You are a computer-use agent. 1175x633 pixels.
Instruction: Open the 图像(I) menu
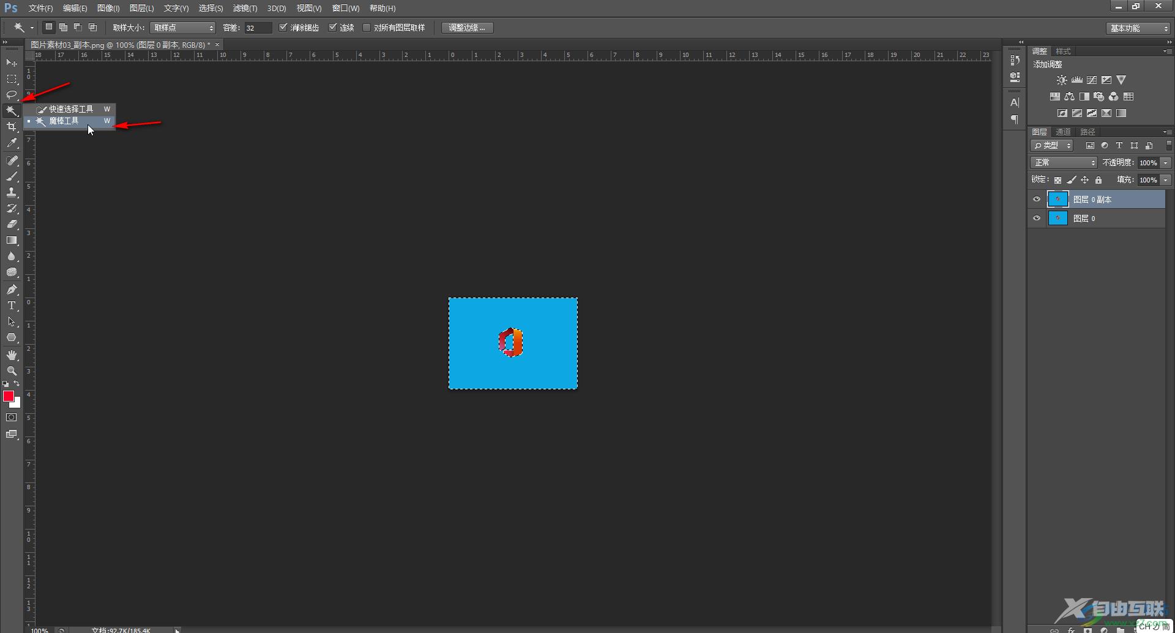[x=108, y=9]
